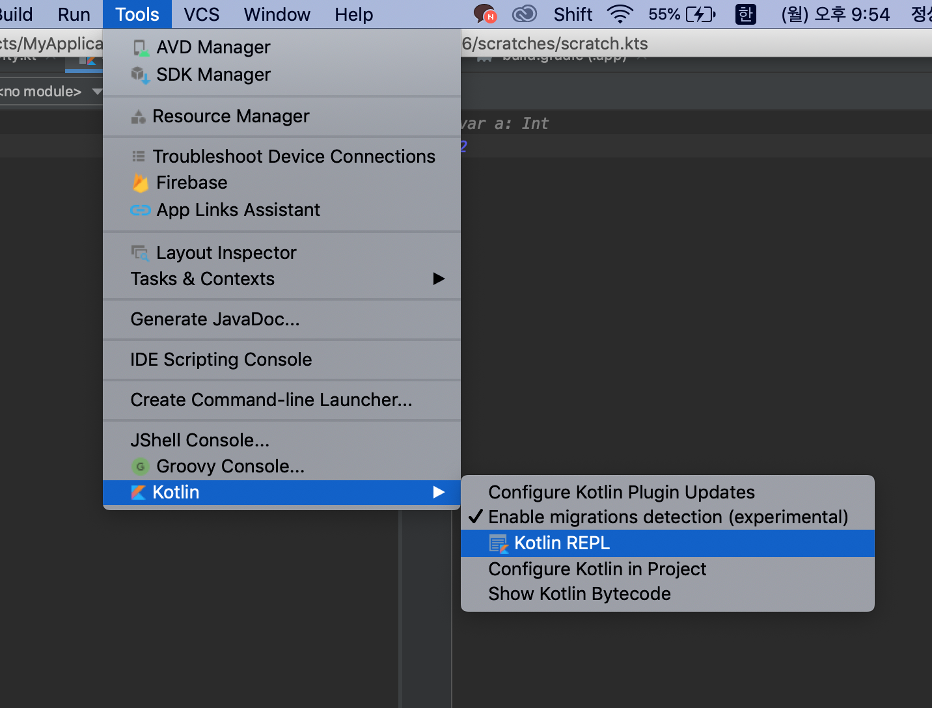932x708 pixels.
Task: Choose Configure Kotlin in Project
Action: click(668, 569)
